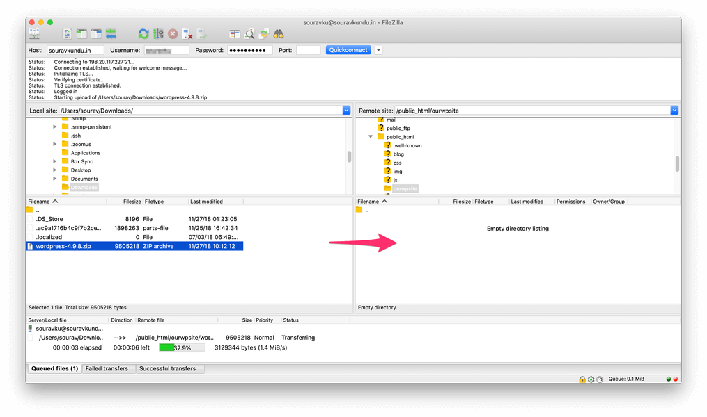
Task: Toggle local directory tree display icon
Action: click(81, 34)
